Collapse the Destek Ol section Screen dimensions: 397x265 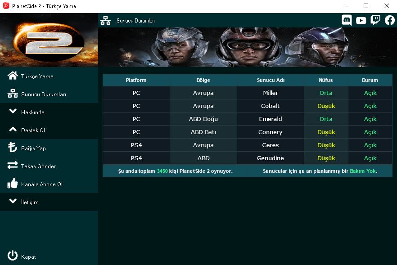pos(49,130)
